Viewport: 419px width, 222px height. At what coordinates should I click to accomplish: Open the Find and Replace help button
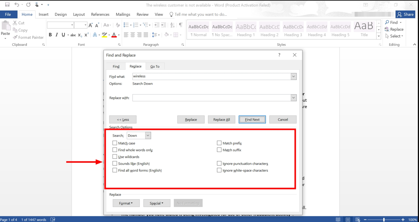[x=279, y=55]
